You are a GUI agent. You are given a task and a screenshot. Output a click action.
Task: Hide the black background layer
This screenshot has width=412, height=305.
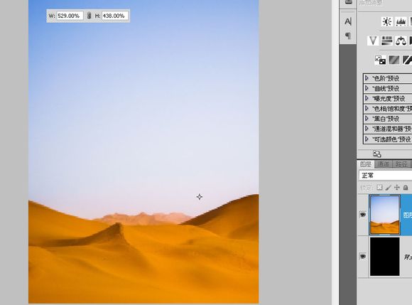coord(363,257)
